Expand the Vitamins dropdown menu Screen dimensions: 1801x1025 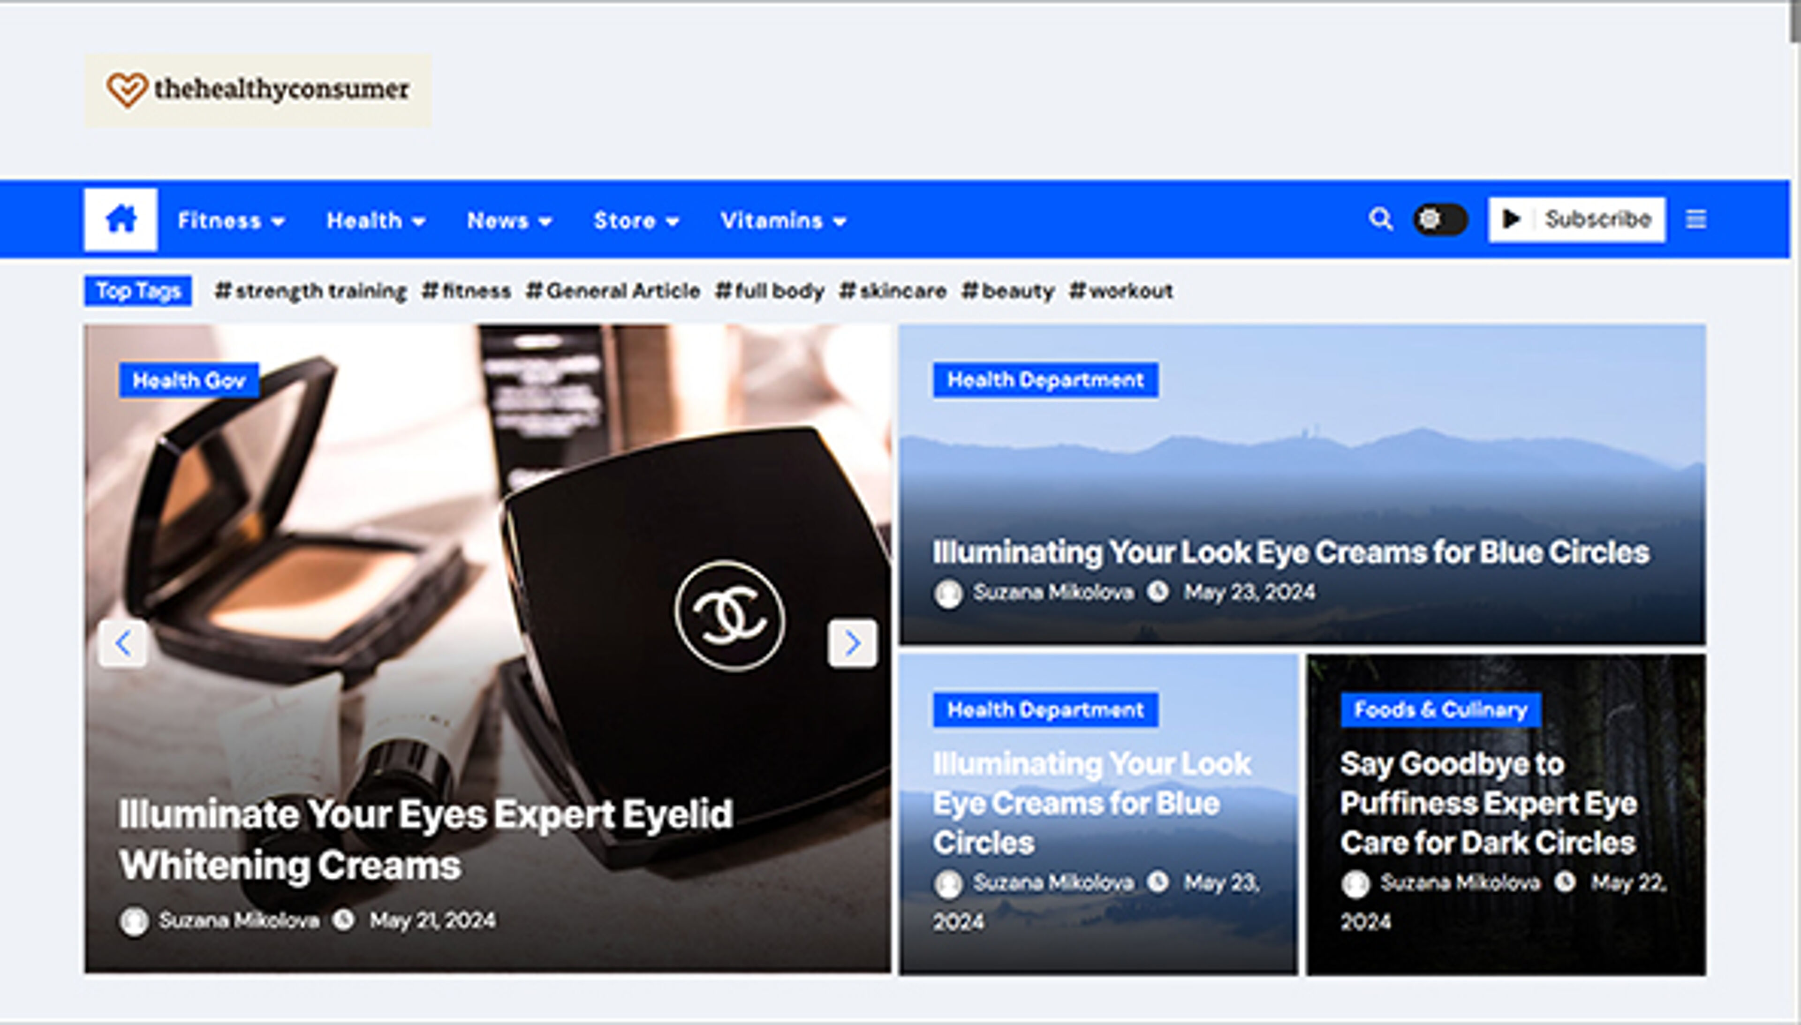[783, 221]
